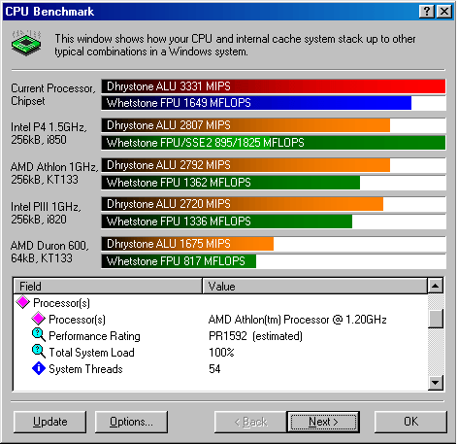Image resolution: width=458 pixels, height=444 pixels.
Task: Click the list scrollbar down arrow
Action: (x=436, y=383)
